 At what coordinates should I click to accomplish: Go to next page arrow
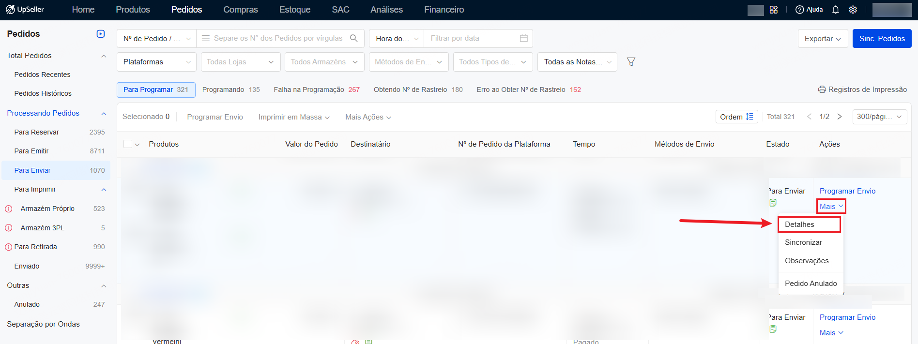point(840,117)
